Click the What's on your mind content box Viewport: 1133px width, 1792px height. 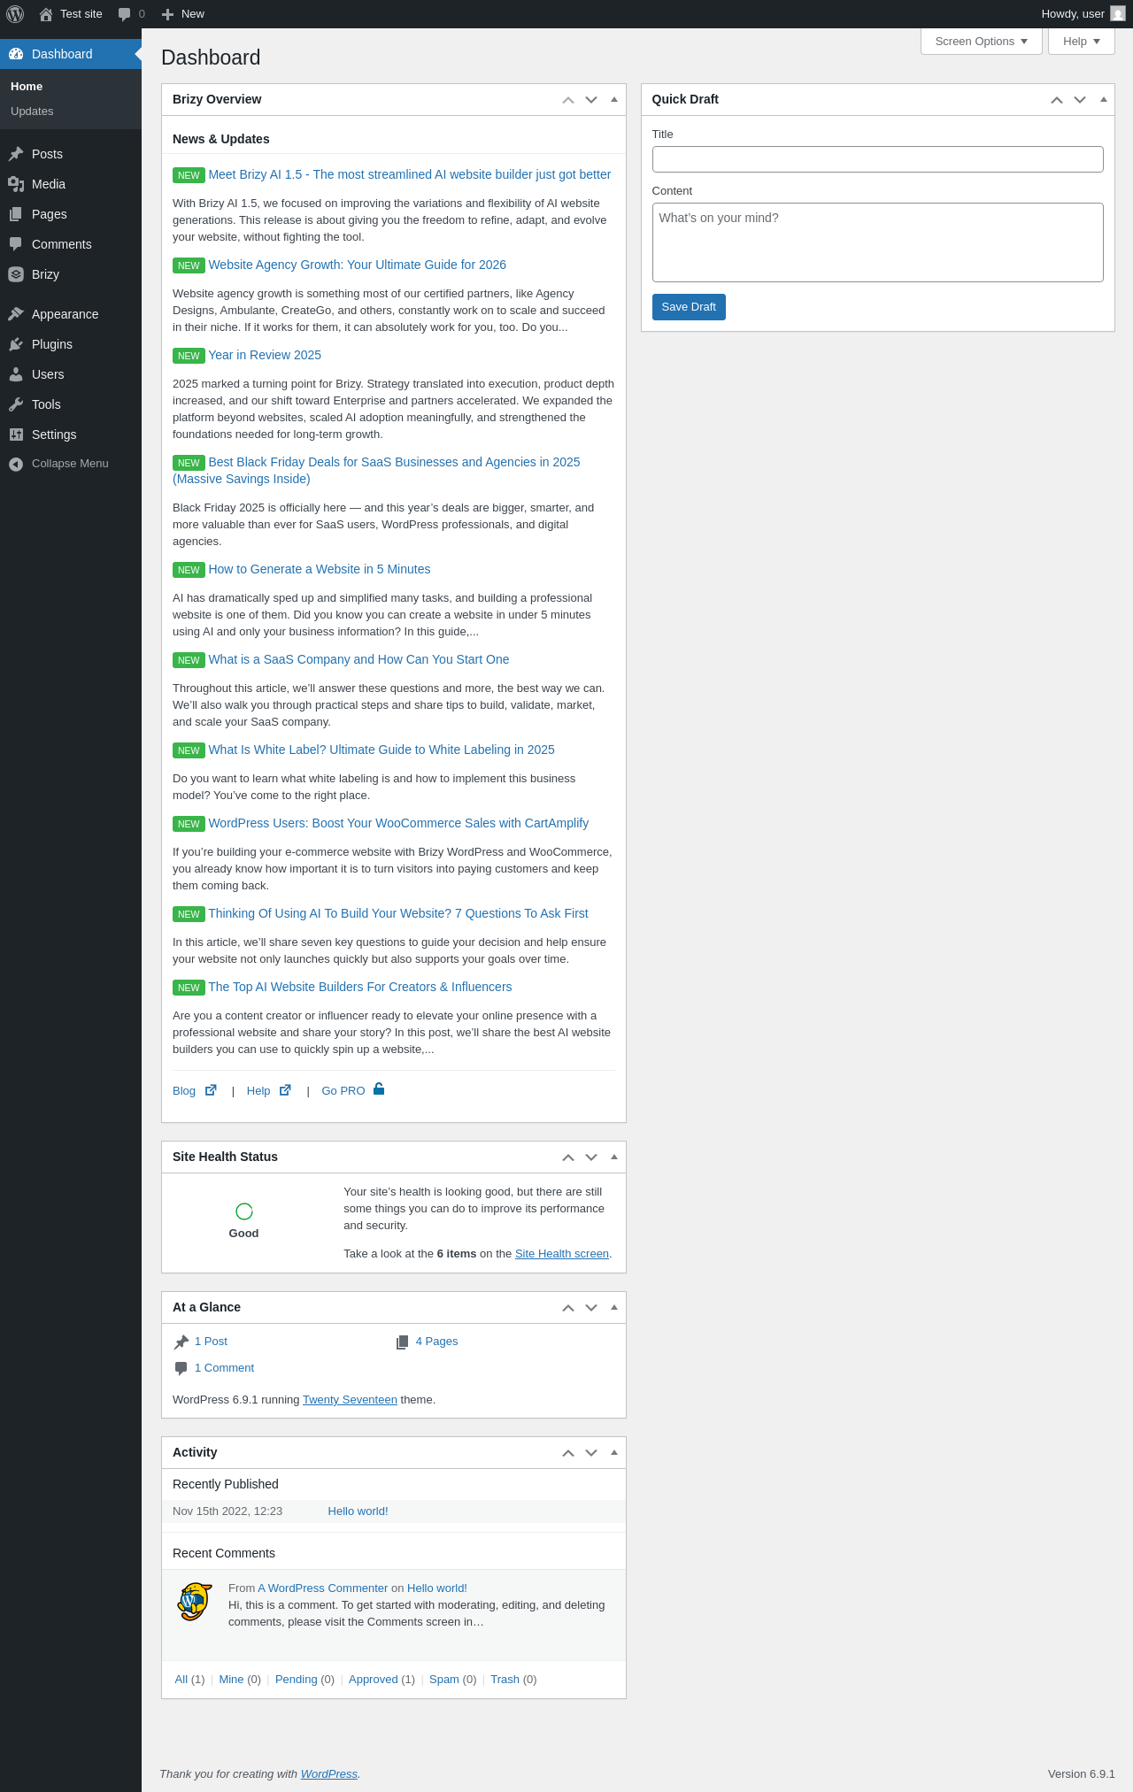[877, 242]
